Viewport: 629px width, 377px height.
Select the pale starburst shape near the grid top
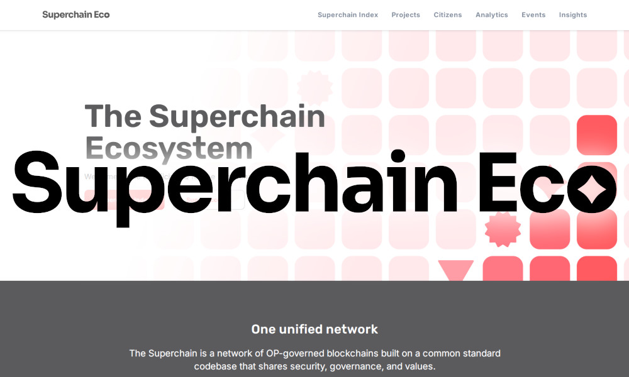pos(314,88)
